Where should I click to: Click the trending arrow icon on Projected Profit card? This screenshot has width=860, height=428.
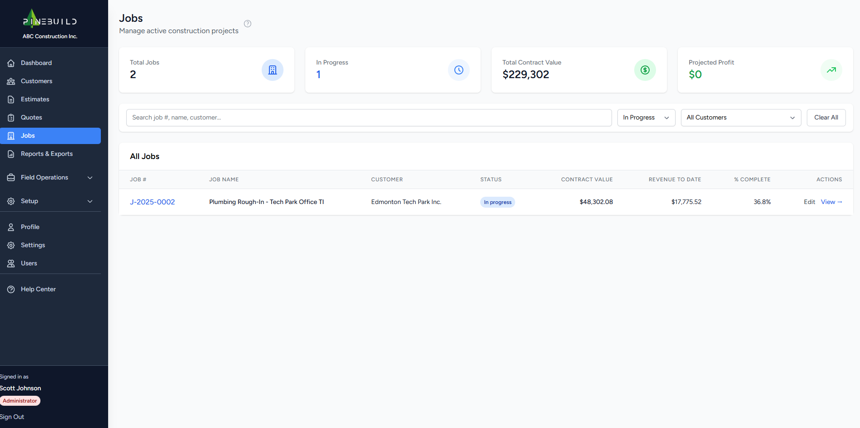click(831, 70)
